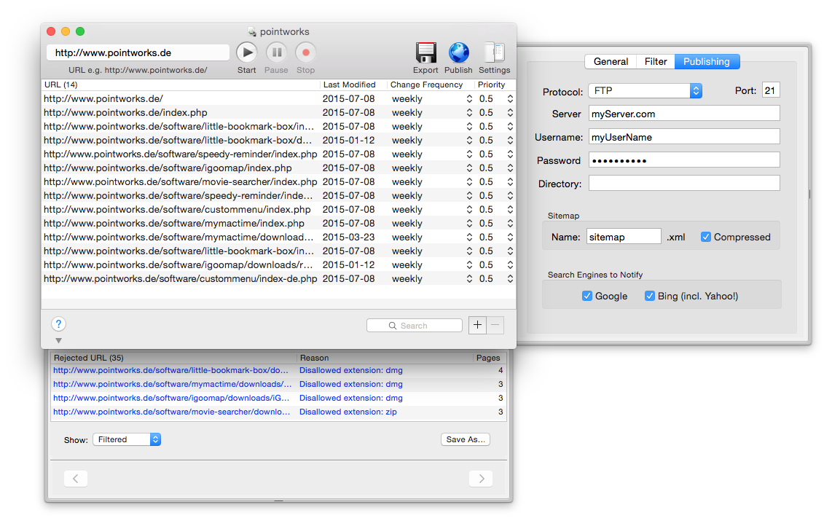Sort by Change Frequency column header
This screenshot has height=518, width=824.
pyautogui.click(x=430, y=85)
